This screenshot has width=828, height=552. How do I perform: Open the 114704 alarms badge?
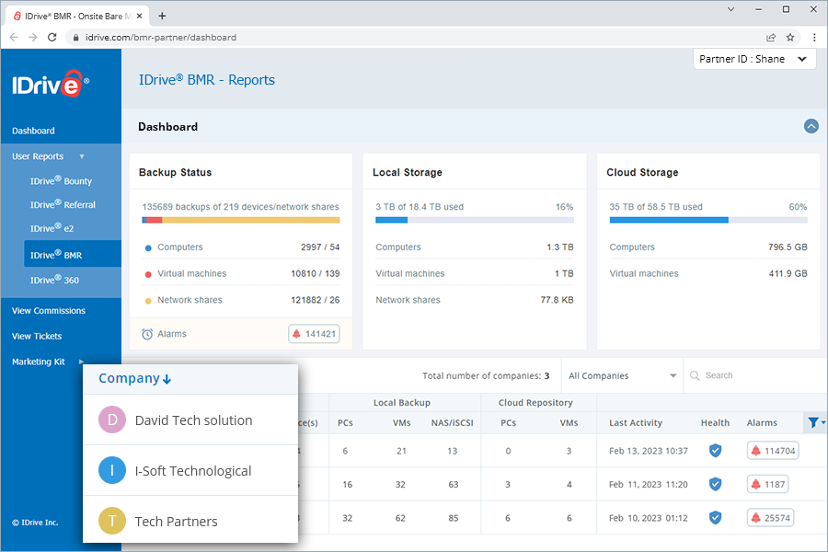(x=773, y=451)
